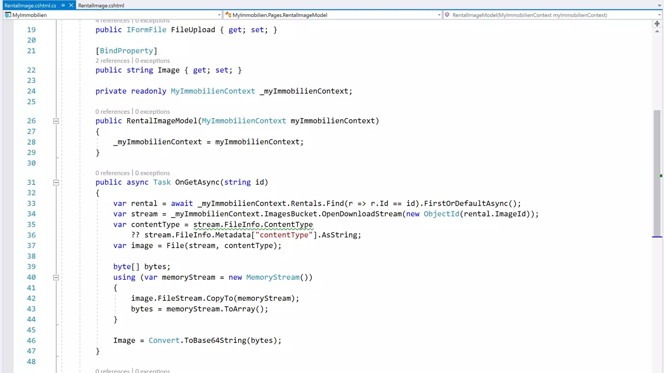This screenshot has height=373, width=664.
Task: Pin the RentalImage.cshtml.cs tab
Action: (x=63, y=5)
